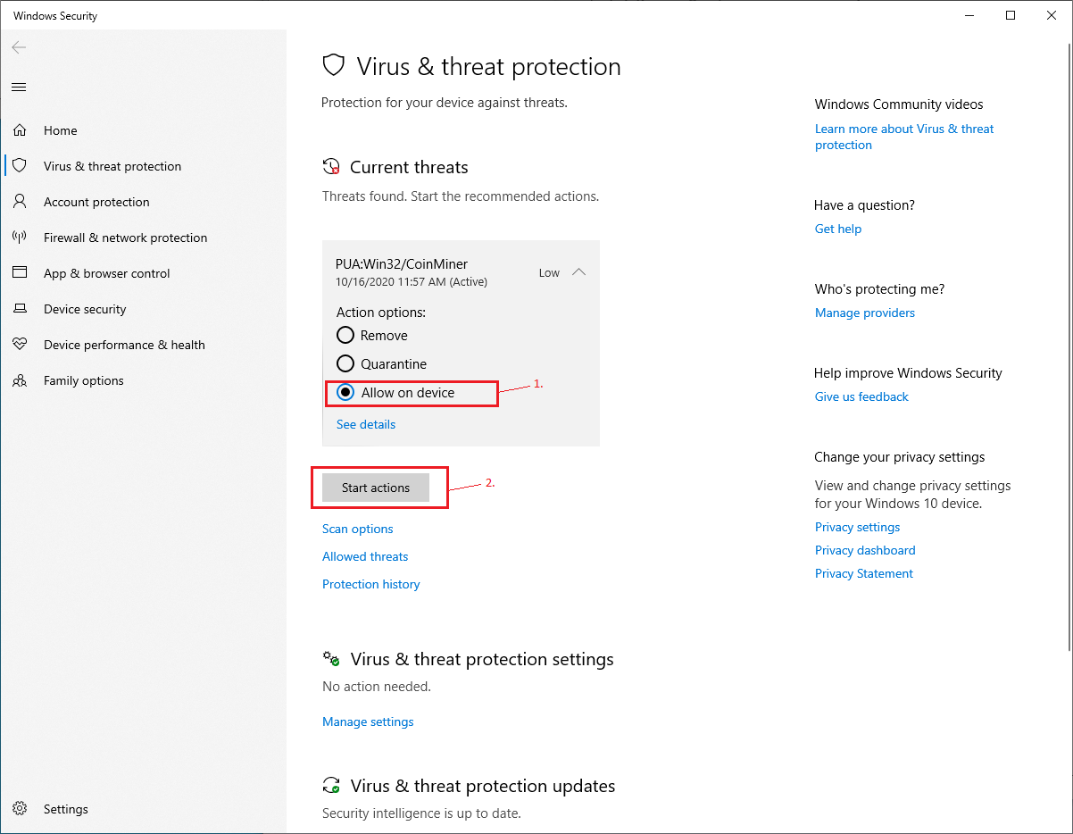Click the Firewall & network protection antenna icon
The height and width of the screenshot is (834, 1073).
(x=20, y=238)
